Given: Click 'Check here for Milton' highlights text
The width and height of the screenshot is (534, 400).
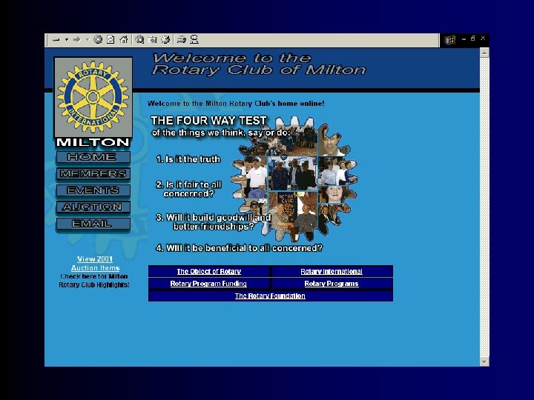Looking at the screenshot, I should pyautogui.click(x=94, y=281).
